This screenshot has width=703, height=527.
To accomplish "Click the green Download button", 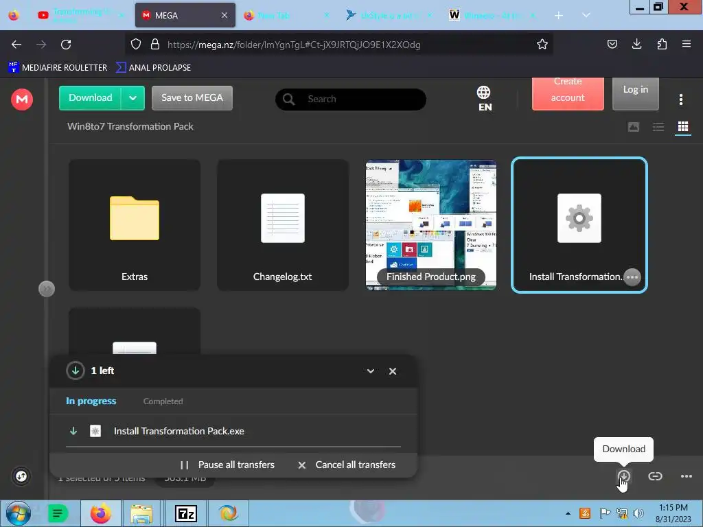I will (90, 97).
